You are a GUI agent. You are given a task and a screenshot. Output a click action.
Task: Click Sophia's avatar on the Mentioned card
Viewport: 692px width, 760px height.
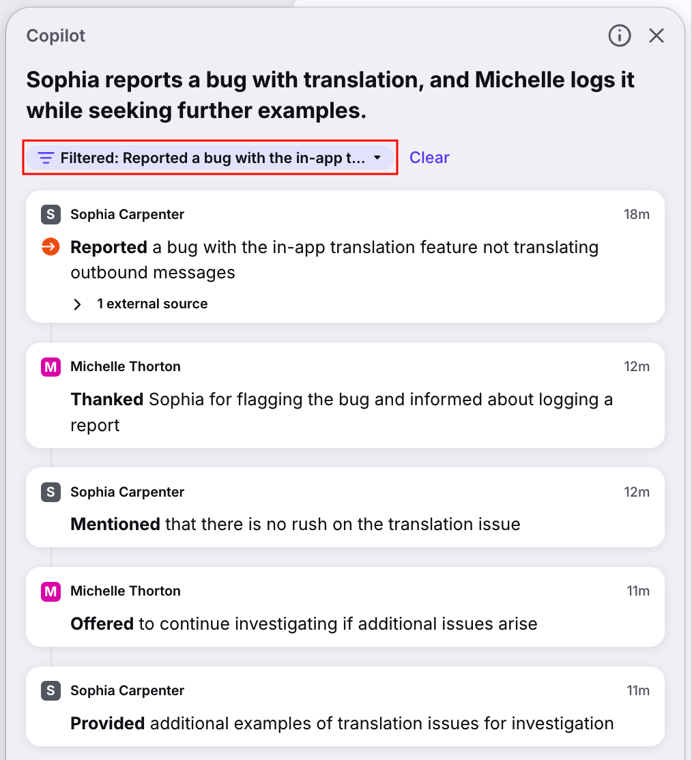coord(51,492)
